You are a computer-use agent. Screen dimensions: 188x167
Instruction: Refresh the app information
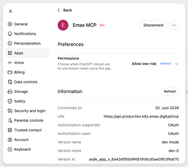tap(170, 92)
